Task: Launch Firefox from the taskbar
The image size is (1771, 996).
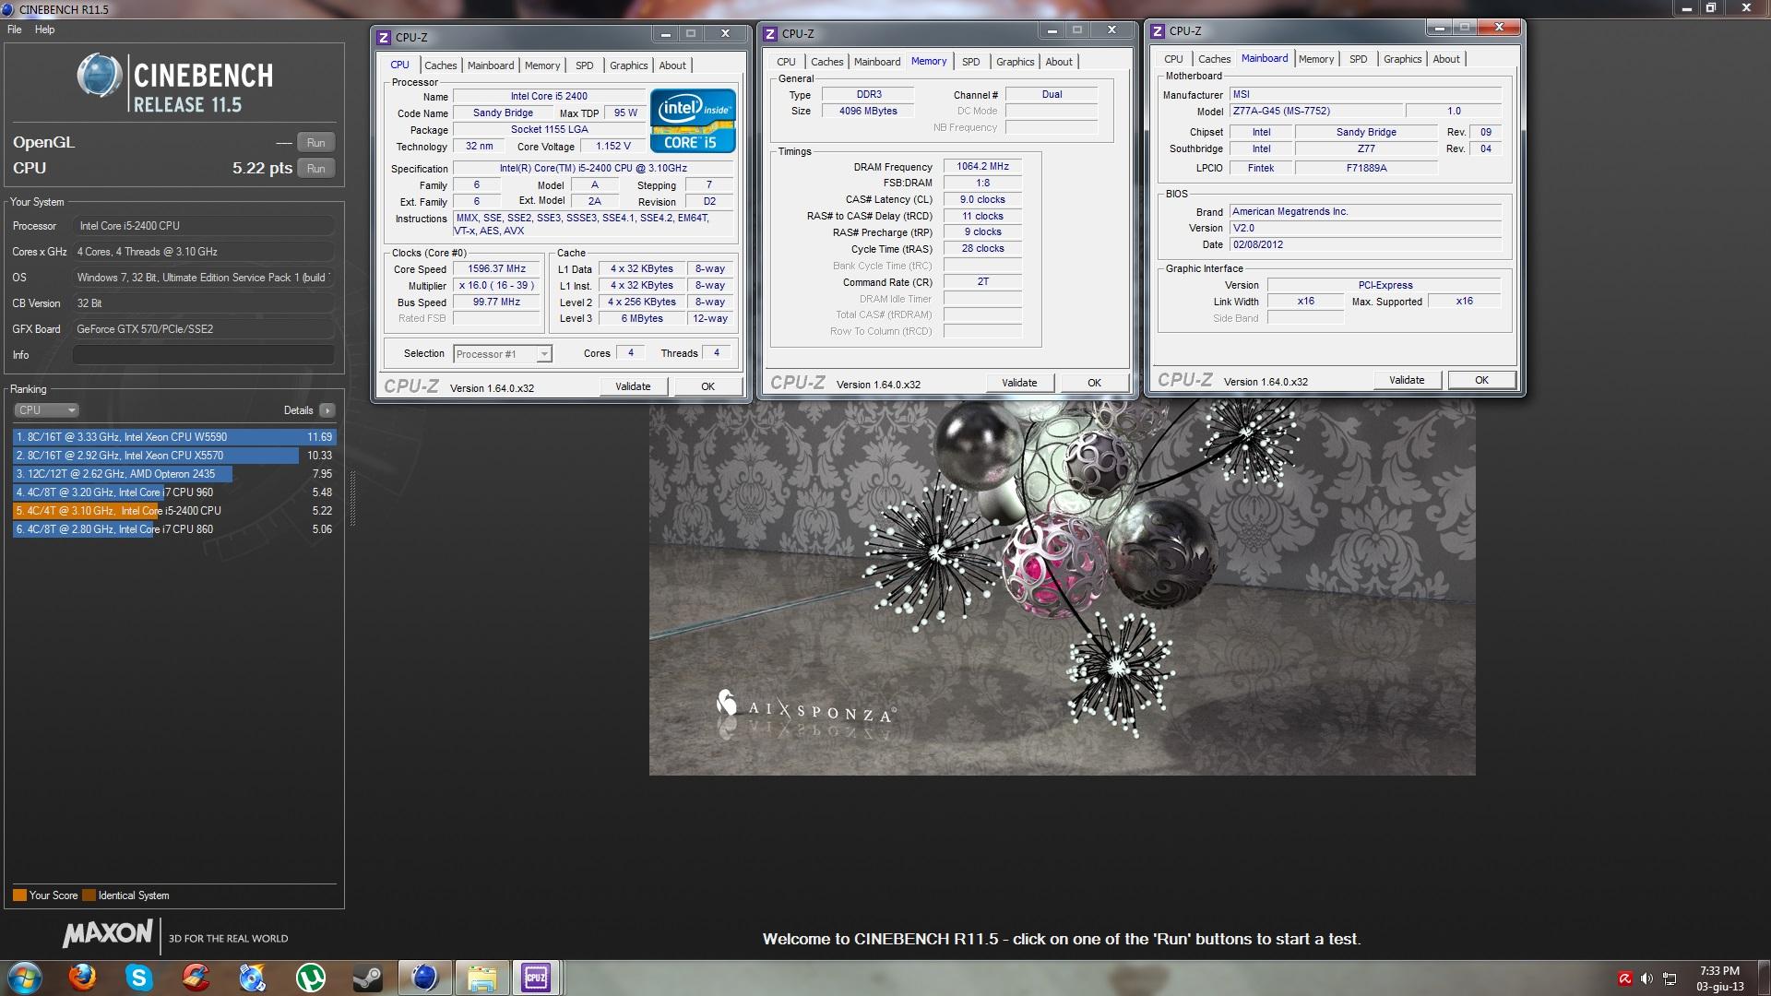Action: click(x=83, y=978)
